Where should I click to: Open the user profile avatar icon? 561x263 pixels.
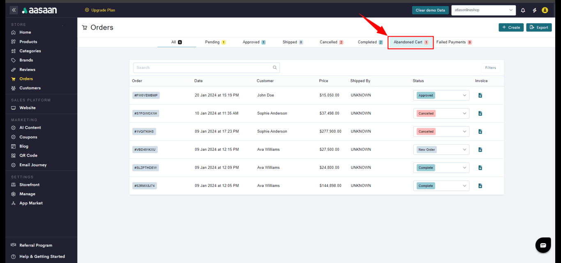click(545, 10)
